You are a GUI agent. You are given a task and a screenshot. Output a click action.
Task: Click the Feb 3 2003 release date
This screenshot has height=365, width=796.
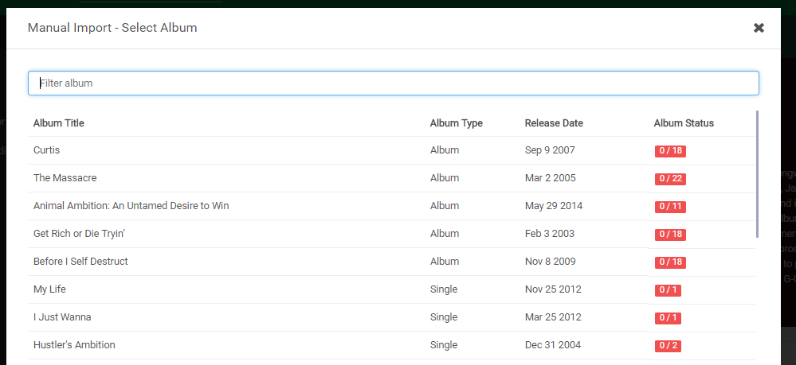550,234
